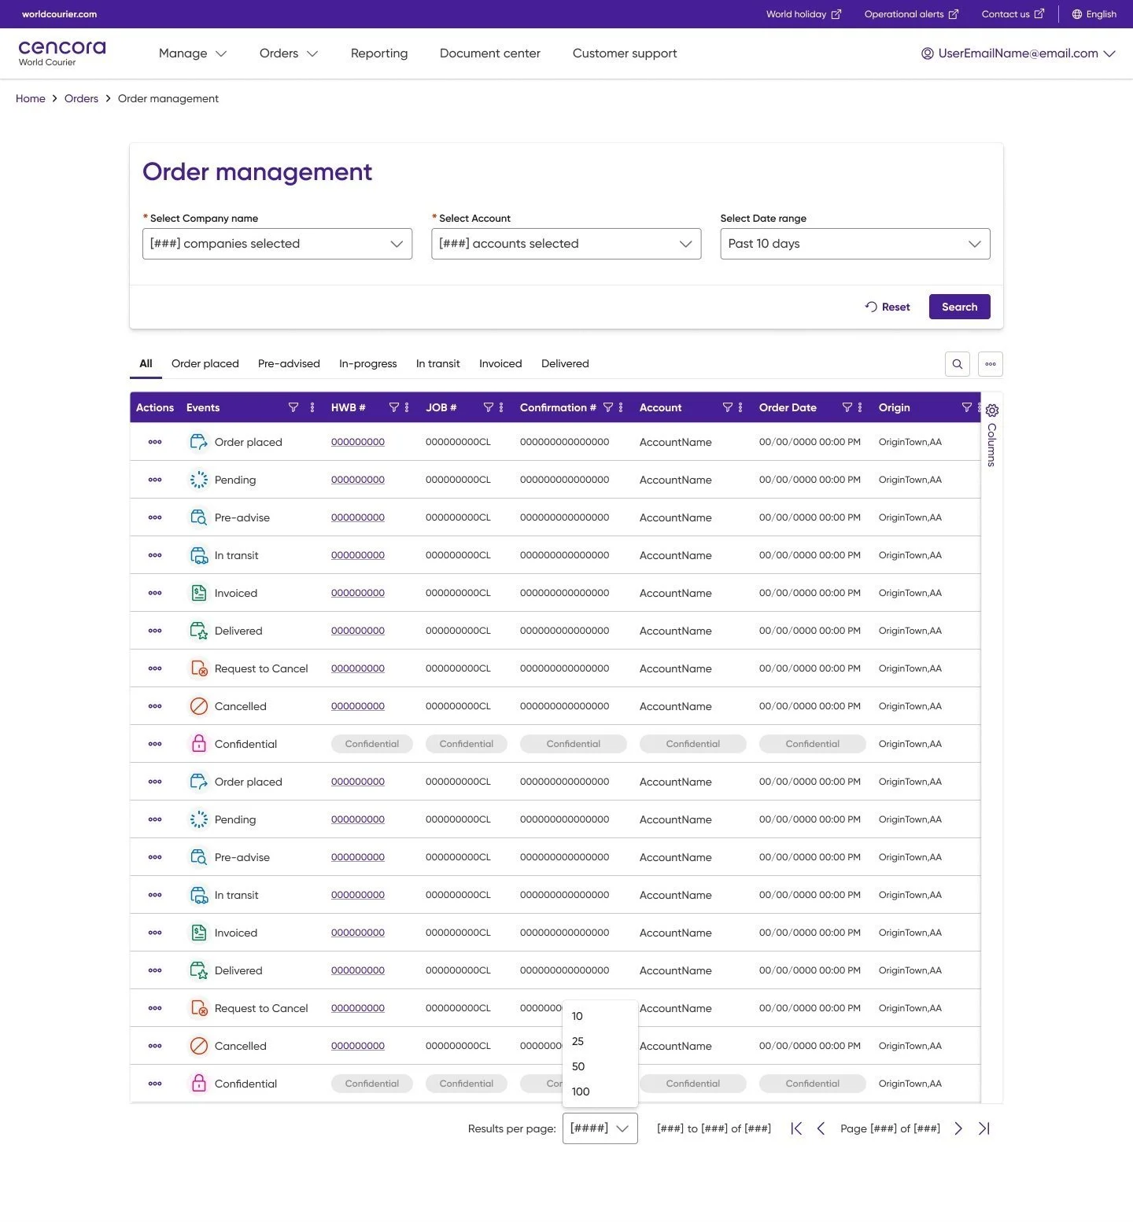This screenshot has width=1133, height=1222.
Task: Switch to the Invoiced tab
Action: 500,364
